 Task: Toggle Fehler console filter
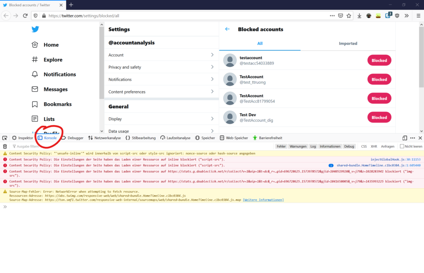(x=281, y=146)
